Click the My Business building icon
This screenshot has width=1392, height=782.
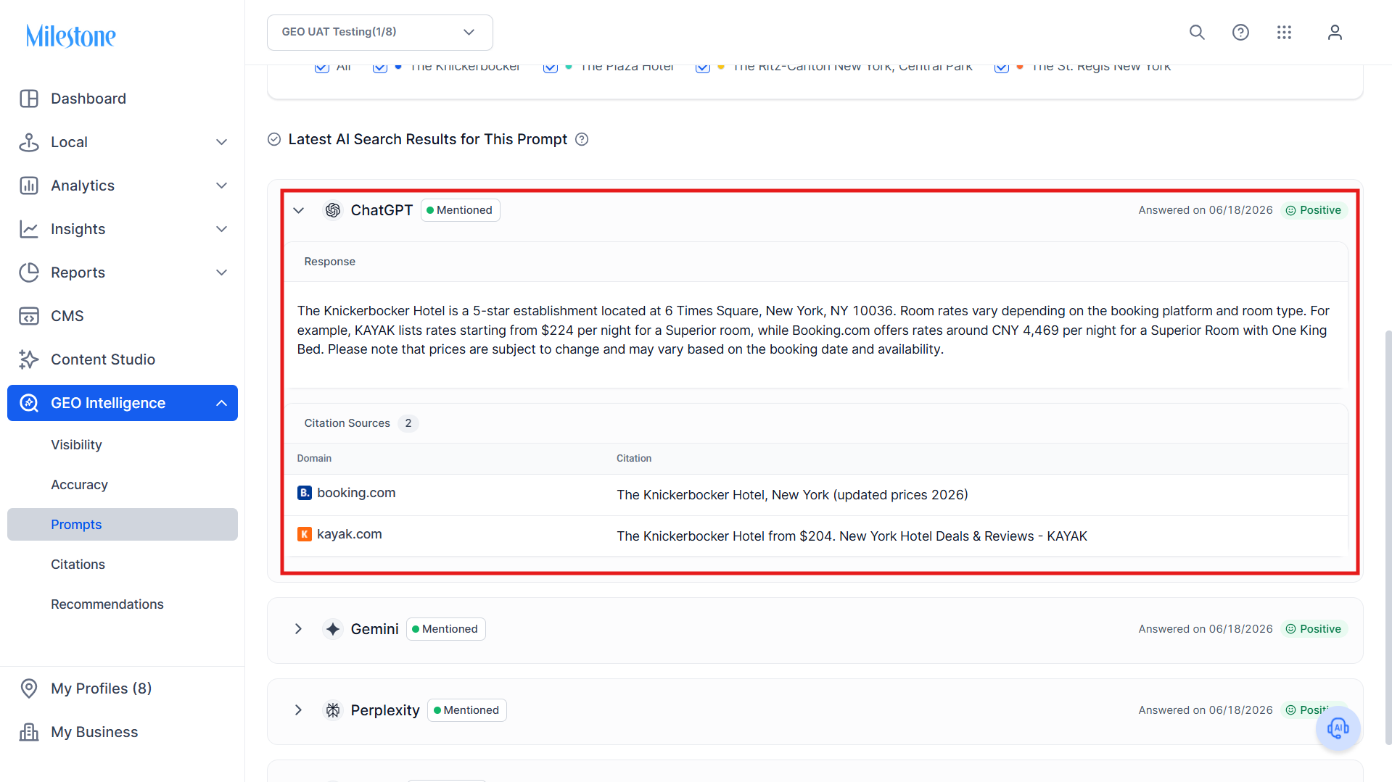pyautogui.click(x=29, y=732)
